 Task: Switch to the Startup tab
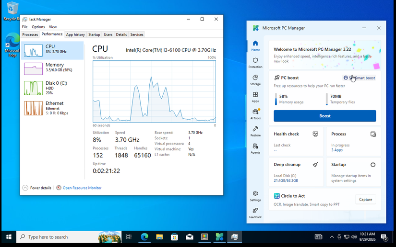[x=94, y=34]
